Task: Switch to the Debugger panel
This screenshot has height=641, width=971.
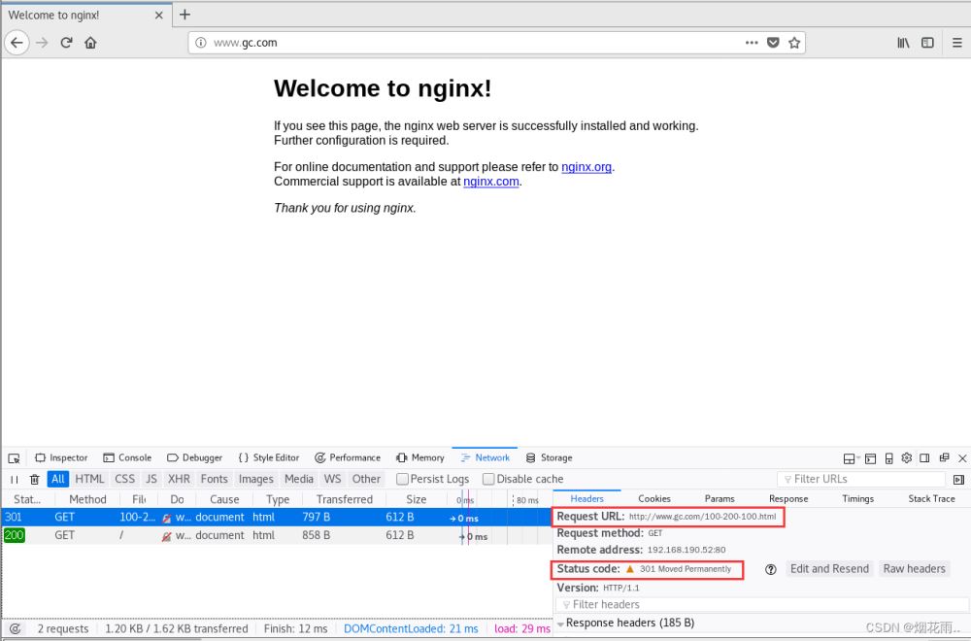Action: [x=194, y=457]
